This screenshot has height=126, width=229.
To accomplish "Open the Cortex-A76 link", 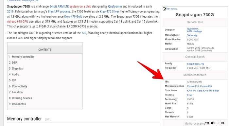I will coord(193,86).
